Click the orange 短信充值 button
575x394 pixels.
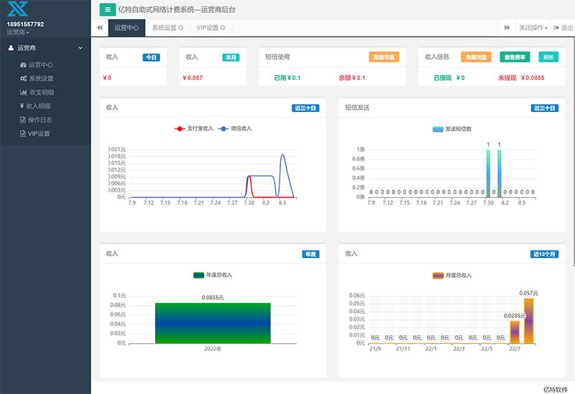point(384,57)
